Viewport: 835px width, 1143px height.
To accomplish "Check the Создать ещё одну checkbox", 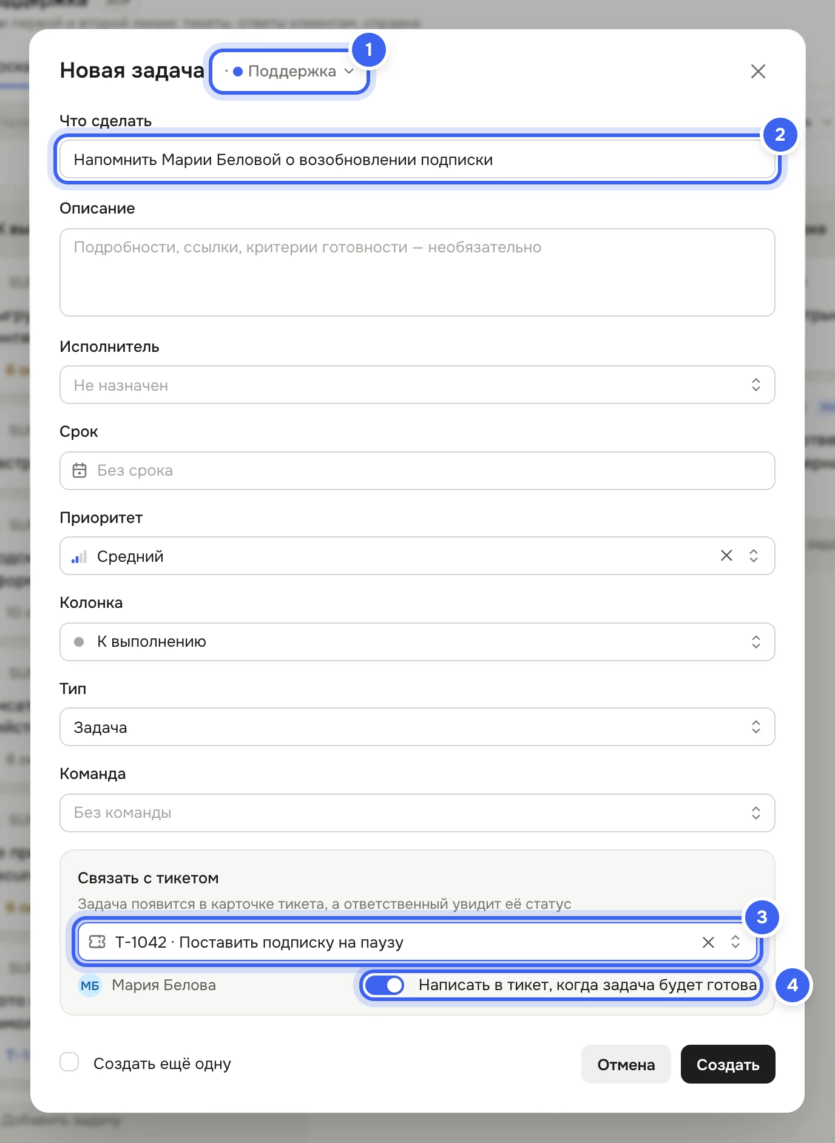I will (x=69, y=1062).
